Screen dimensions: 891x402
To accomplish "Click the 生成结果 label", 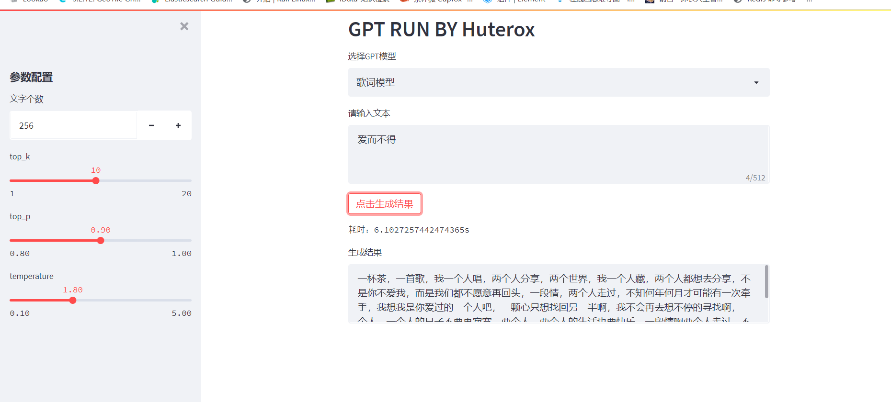I will (x=365, y=253).
